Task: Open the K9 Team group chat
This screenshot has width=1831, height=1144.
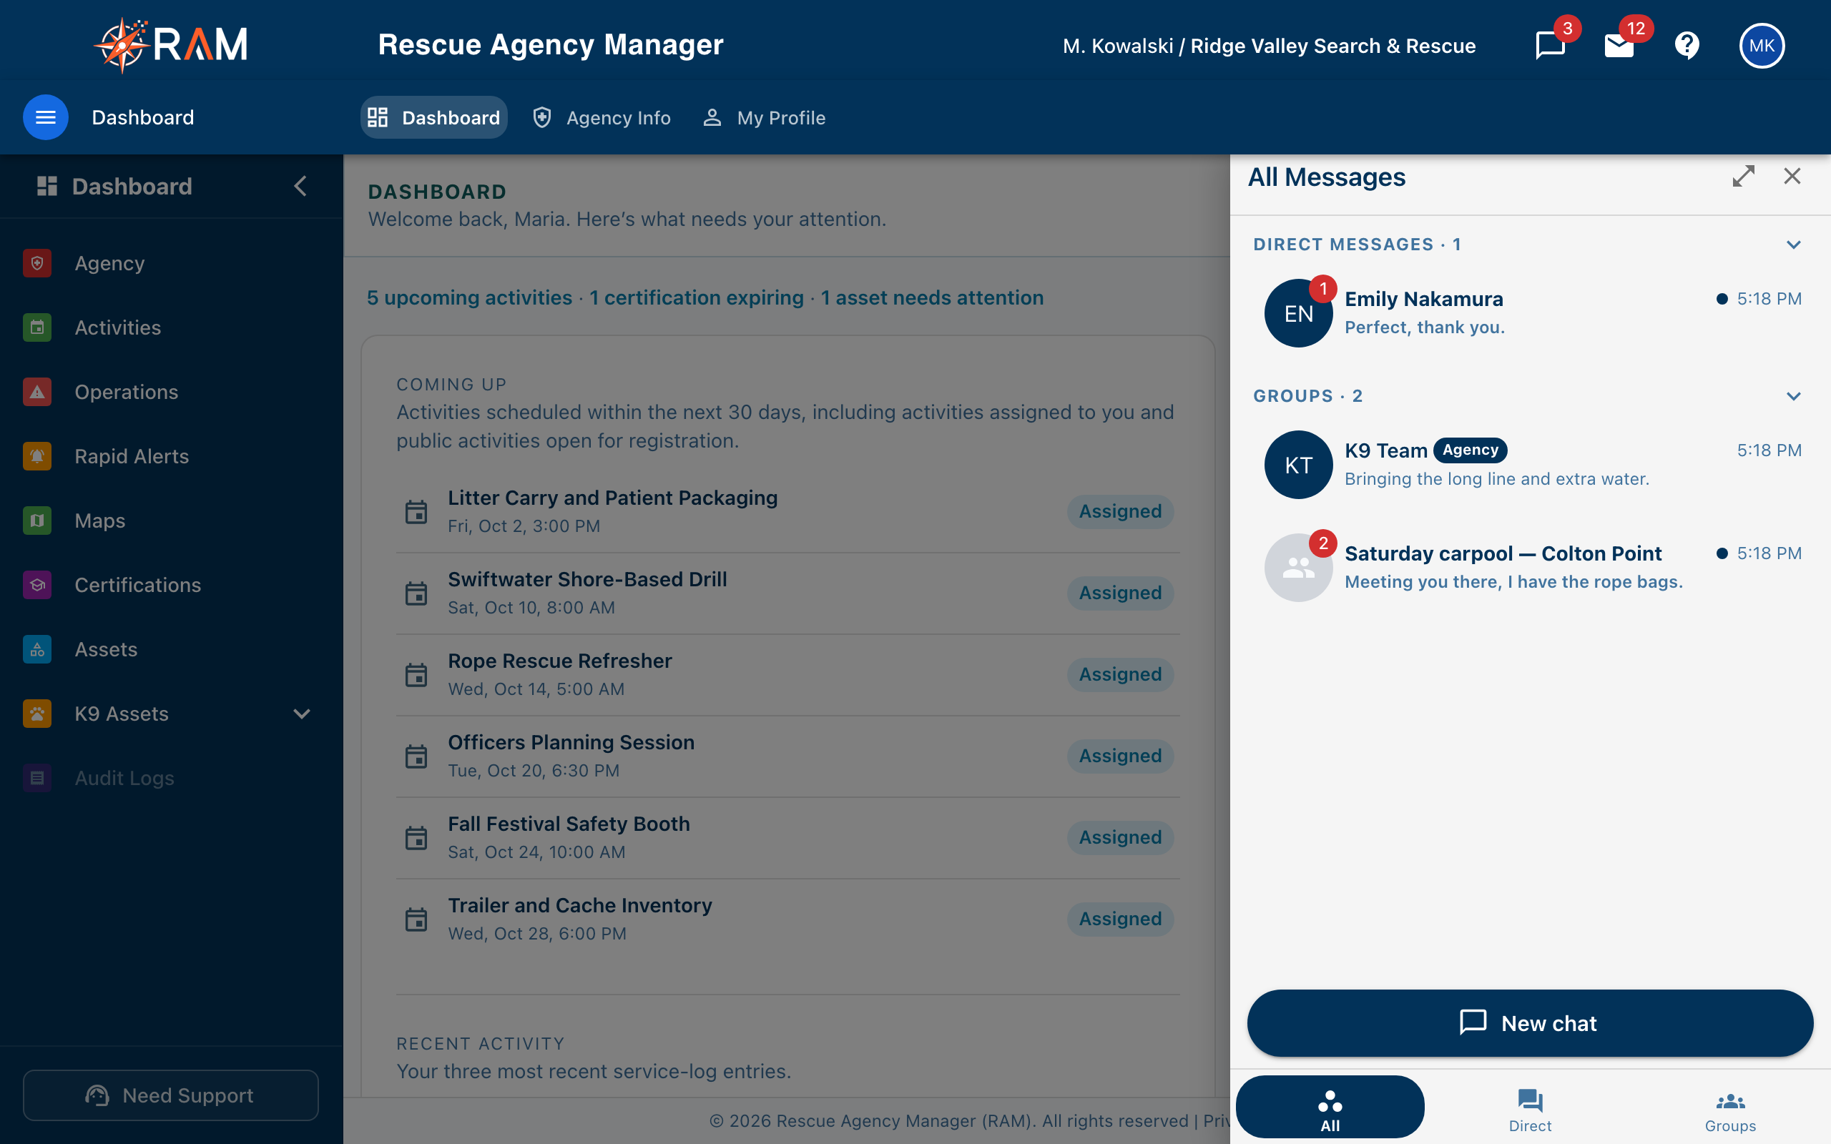Action: point(1530,464)
